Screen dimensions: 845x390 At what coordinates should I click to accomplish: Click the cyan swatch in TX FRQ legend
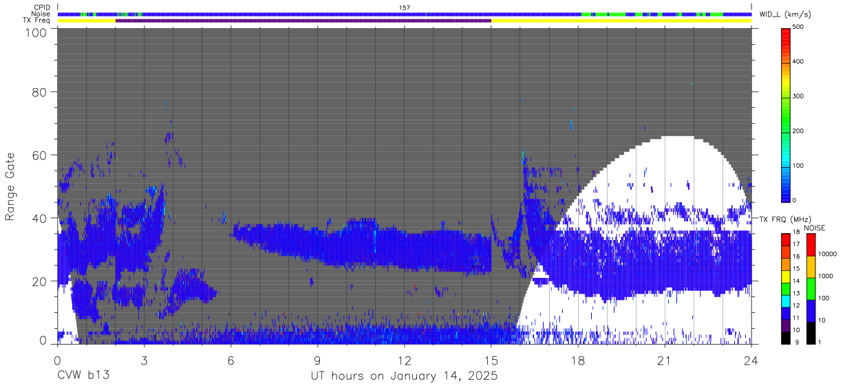[x=786, y=303]
